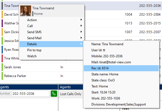This screenshot has width=162, height=111.
Task: Expand the Call submenu arrow
Action: point(81,25)
